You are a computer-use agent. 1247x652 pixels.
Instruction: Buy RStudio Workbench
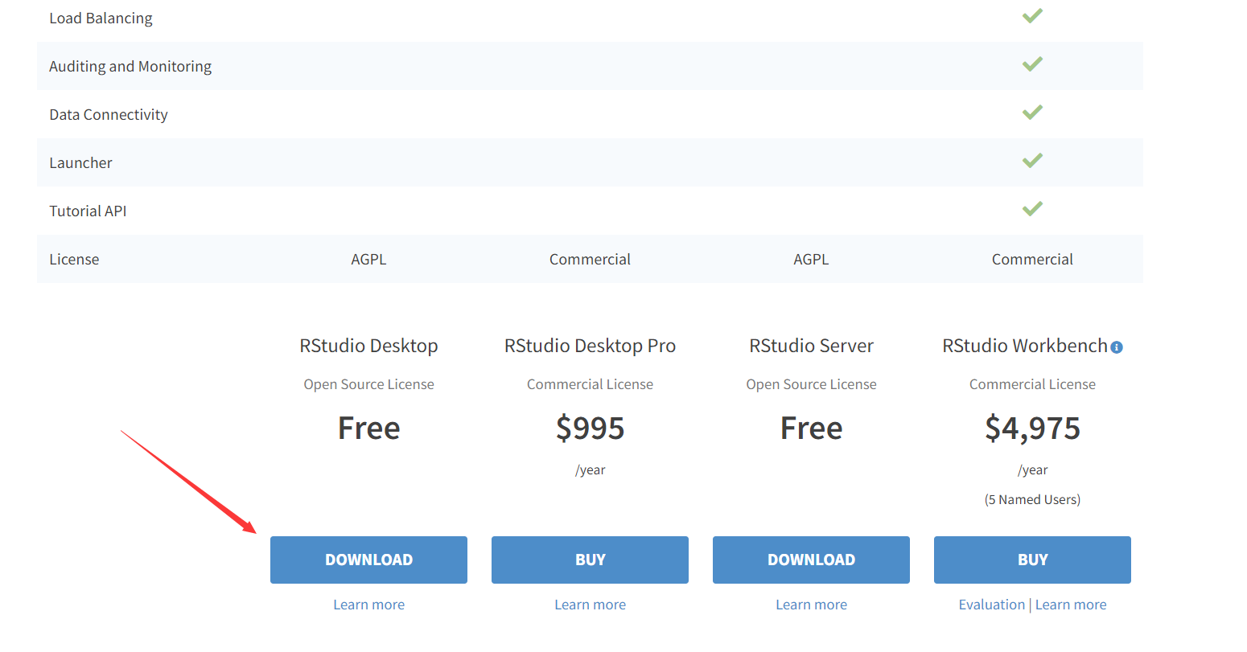click(x=1032, y=560)
